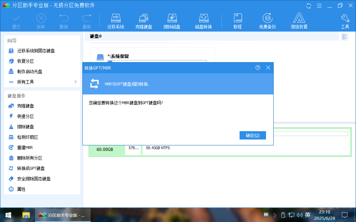
Task: Open the 克隆硬盘 toolbar tool
Action: (144, 21)
